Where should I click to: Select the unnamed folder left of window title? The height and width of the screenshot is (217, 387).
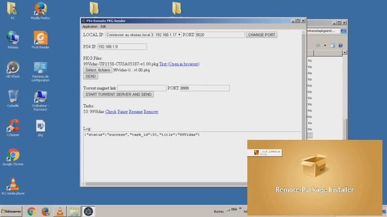point(94,8)
